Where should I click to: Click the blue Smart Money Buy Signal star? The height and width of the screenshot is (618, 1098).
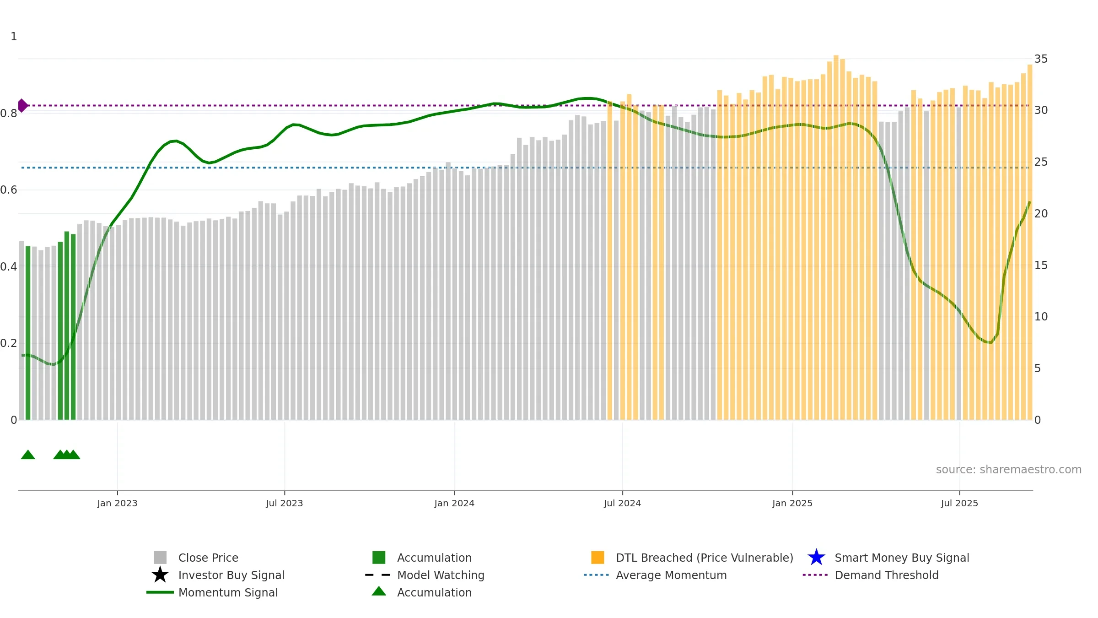coord(816,558)
